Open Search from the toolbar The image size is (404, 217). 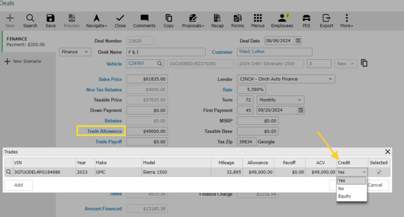coord(30,21)
